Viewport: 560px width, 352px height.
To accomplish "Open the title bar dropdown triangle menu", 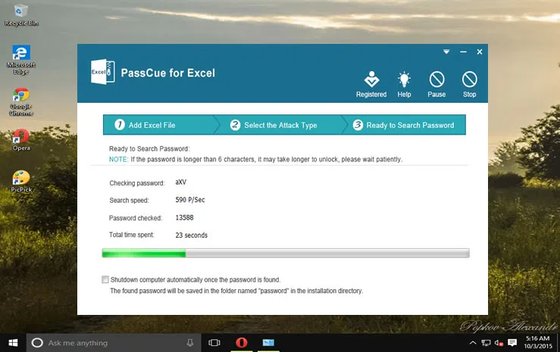I will pyautogui.click(x=446, y=51).
